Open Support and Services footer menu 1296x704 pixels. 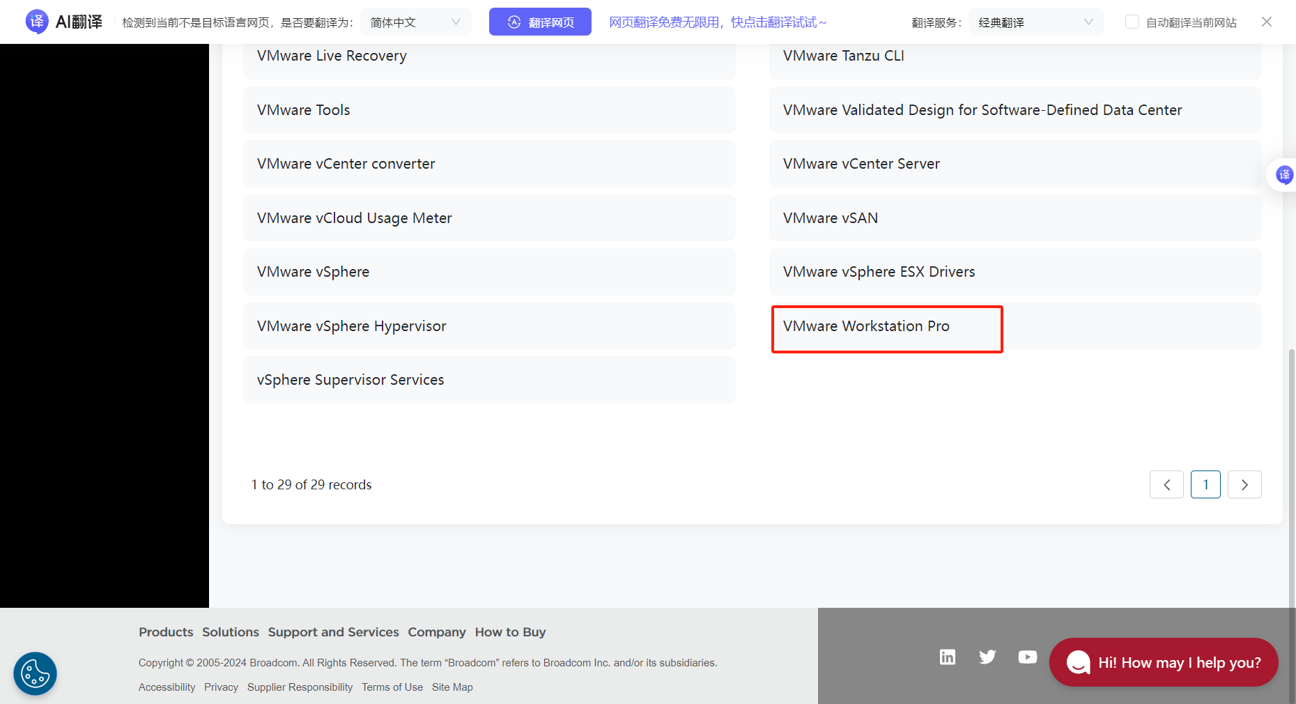[334, 632]
